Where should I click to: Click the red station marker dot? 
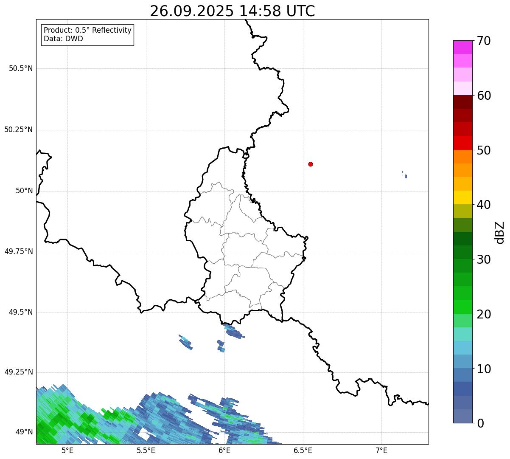pos(311,164)
